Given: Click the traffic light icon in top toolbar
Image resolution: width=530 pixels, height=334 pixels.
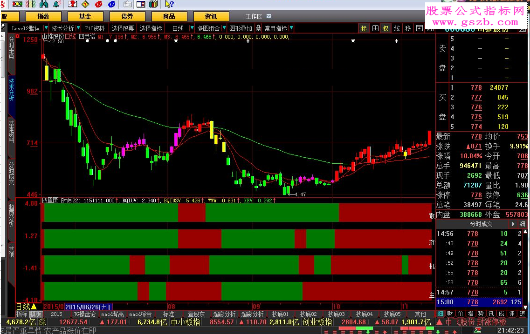Looking at the screenshot, I should (18, 4).
